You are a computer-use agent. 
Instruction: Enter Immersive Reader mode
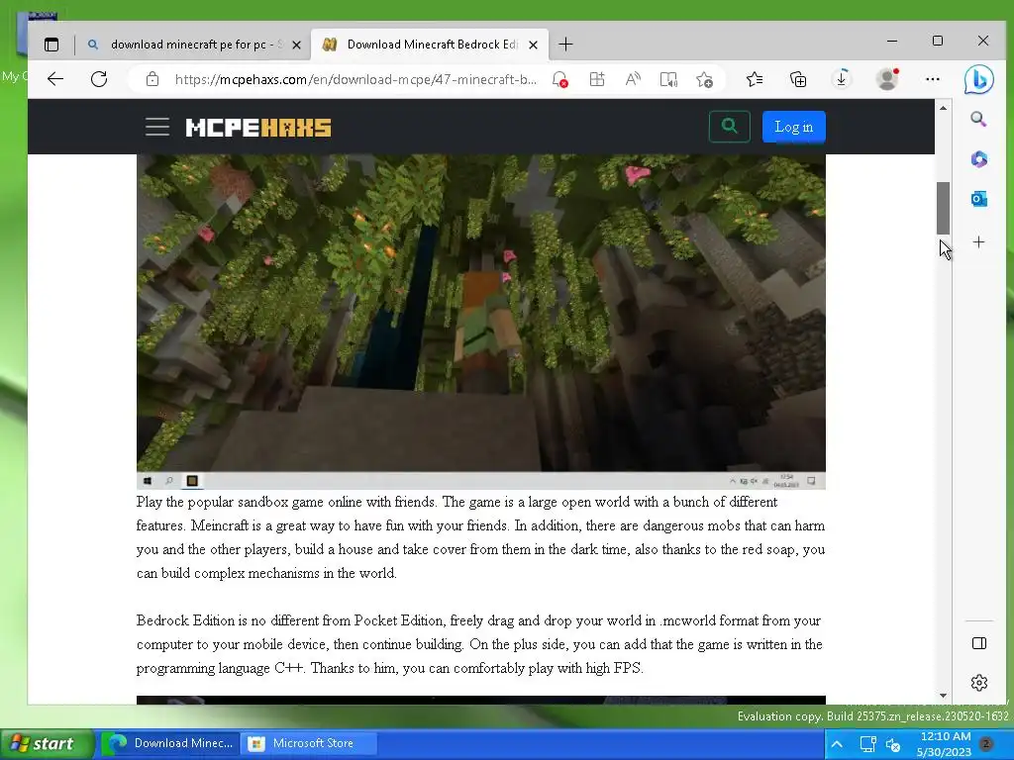[668, 79]
